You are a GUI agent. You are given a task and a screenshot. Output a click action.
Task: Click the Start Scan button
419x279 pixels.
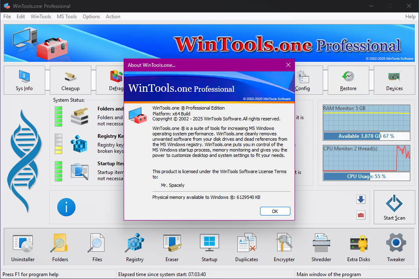(x=394, y=207)
